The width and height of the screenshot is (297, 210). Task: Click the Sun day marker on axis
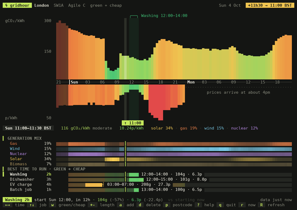pos(74,82)
